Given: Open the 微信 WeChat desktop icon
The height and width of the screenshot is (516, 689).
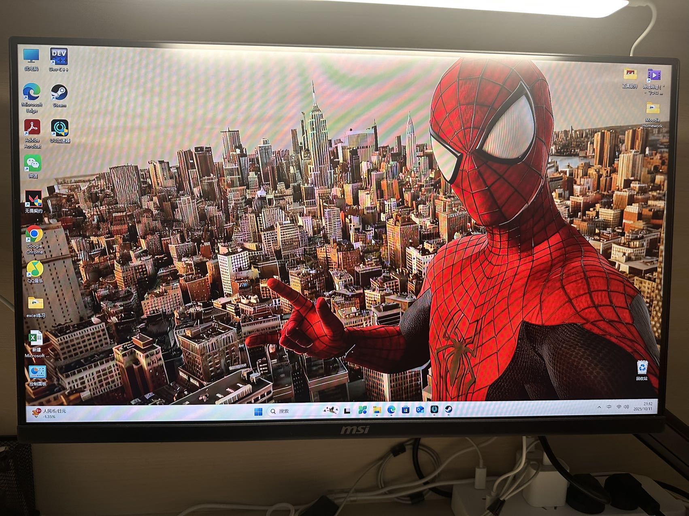Looking at the screenshot, I should [x=32, y=164].
